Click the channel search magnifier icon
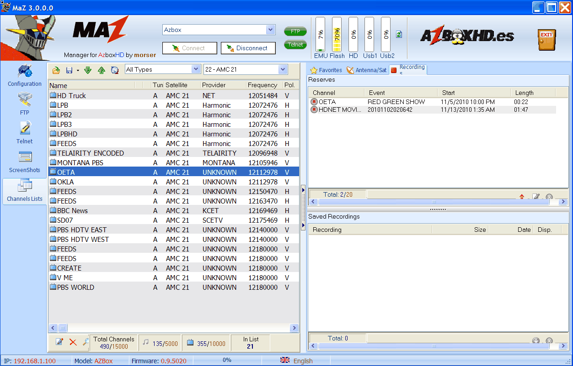The height and width of the screenshot is (366, 573). [86, 342]
